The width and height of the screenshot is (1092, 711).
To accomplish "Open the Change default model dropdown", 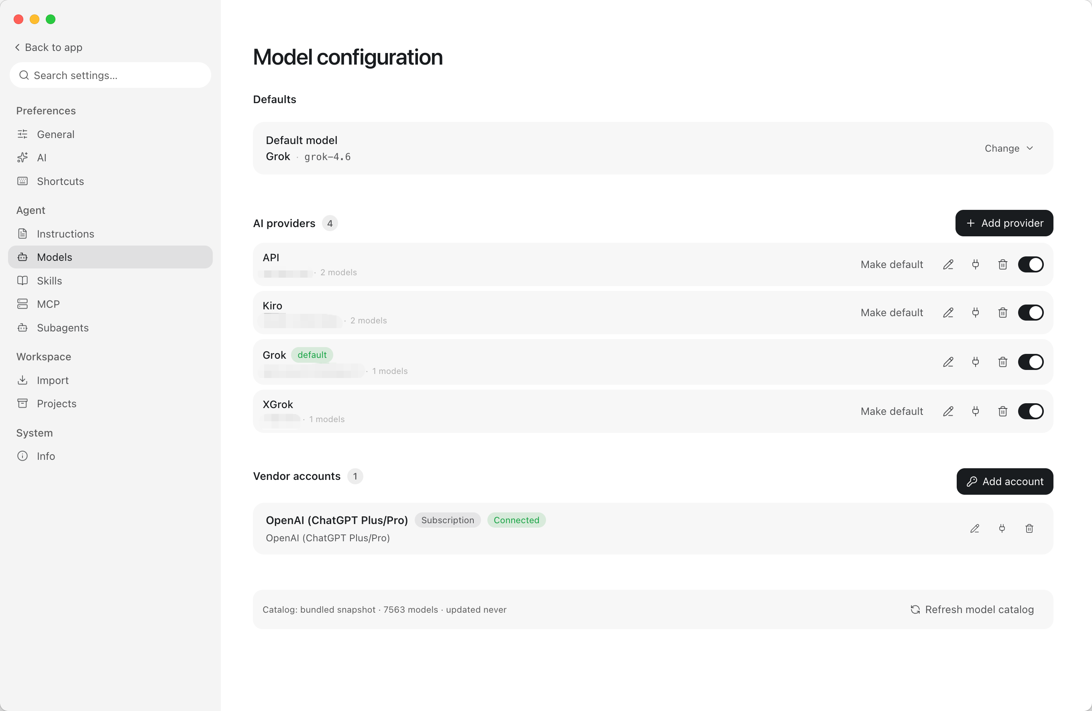I will (1009, 148).
